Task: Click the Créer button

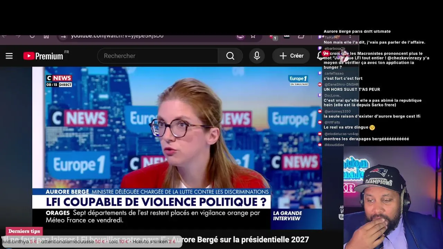Action: pyautogui.click(x=291, y=56)
